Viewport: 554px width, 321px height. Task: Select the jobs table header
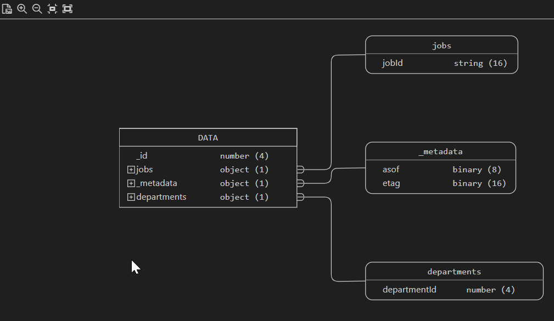(441, 46)
